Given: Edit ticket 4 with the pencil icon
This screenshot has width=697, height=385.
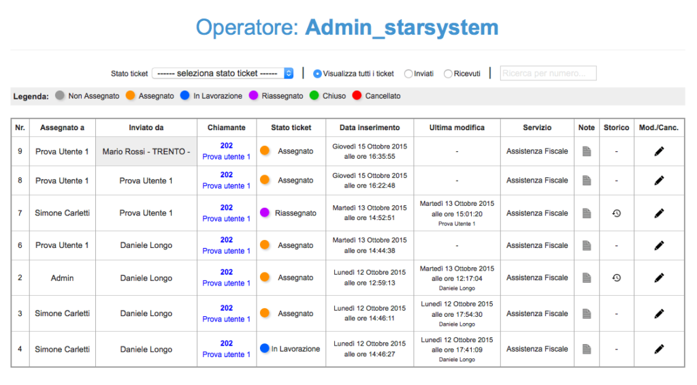Looking at the screenshot, I should [658, 349].
